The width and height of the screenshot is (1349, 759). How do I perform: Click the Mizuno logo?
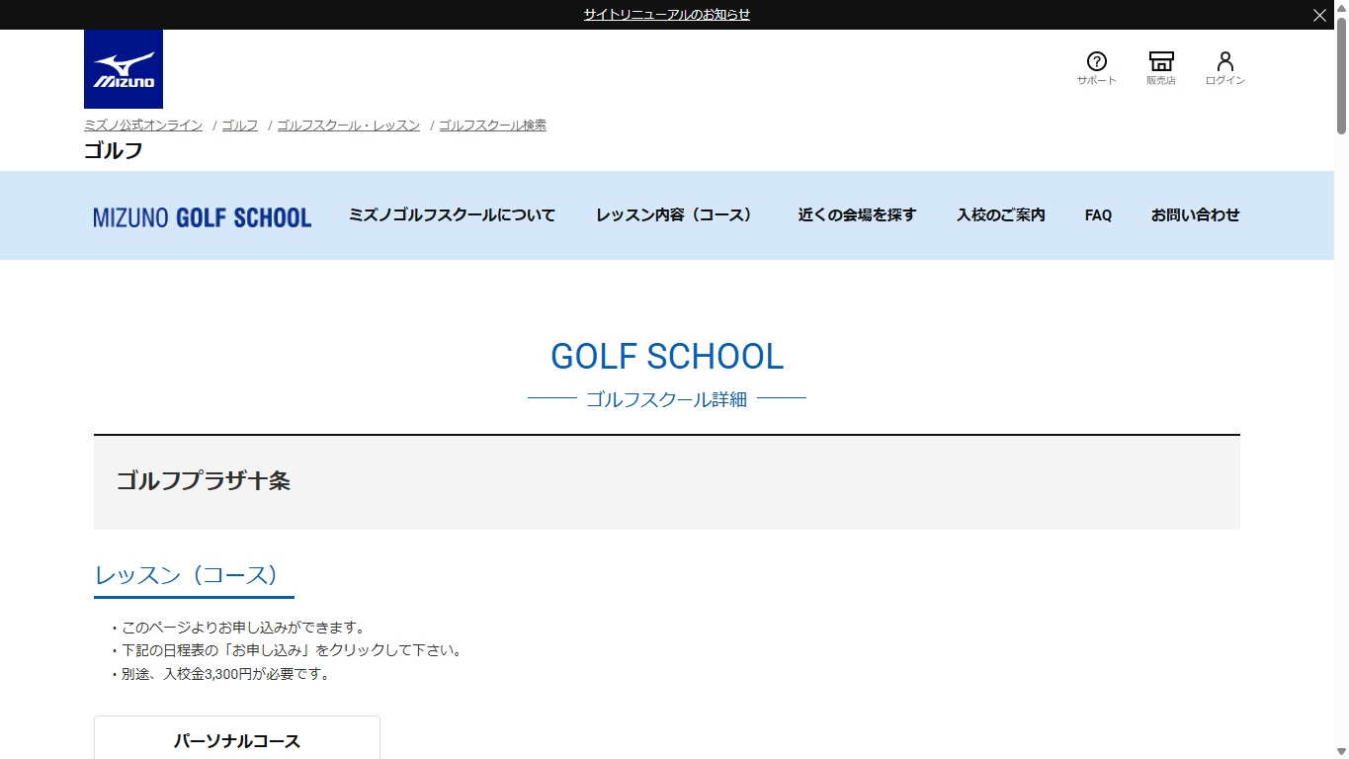(124, 69)
